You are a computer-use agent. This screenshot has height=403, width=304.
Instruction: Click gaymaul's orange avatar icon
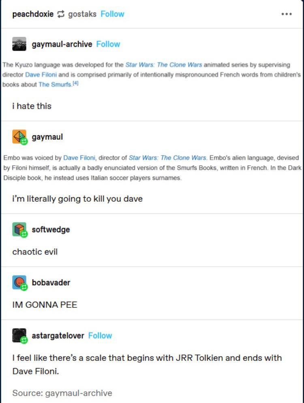pyautogui.click(x=19, y=136)
